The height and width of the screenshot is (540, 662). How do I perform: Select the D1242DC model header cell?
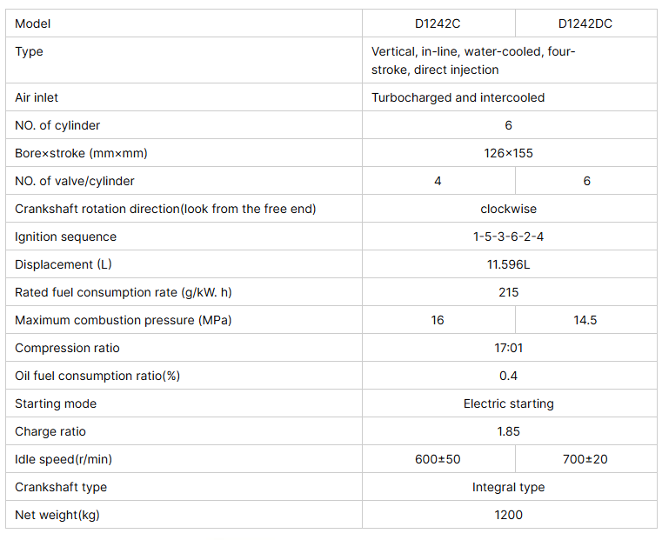585,23
